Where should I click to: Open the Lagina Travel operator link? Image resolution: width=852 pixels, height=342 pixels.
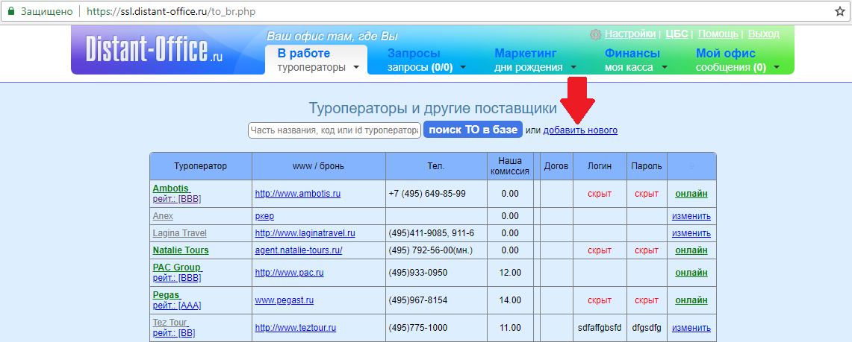coord(179,233)
